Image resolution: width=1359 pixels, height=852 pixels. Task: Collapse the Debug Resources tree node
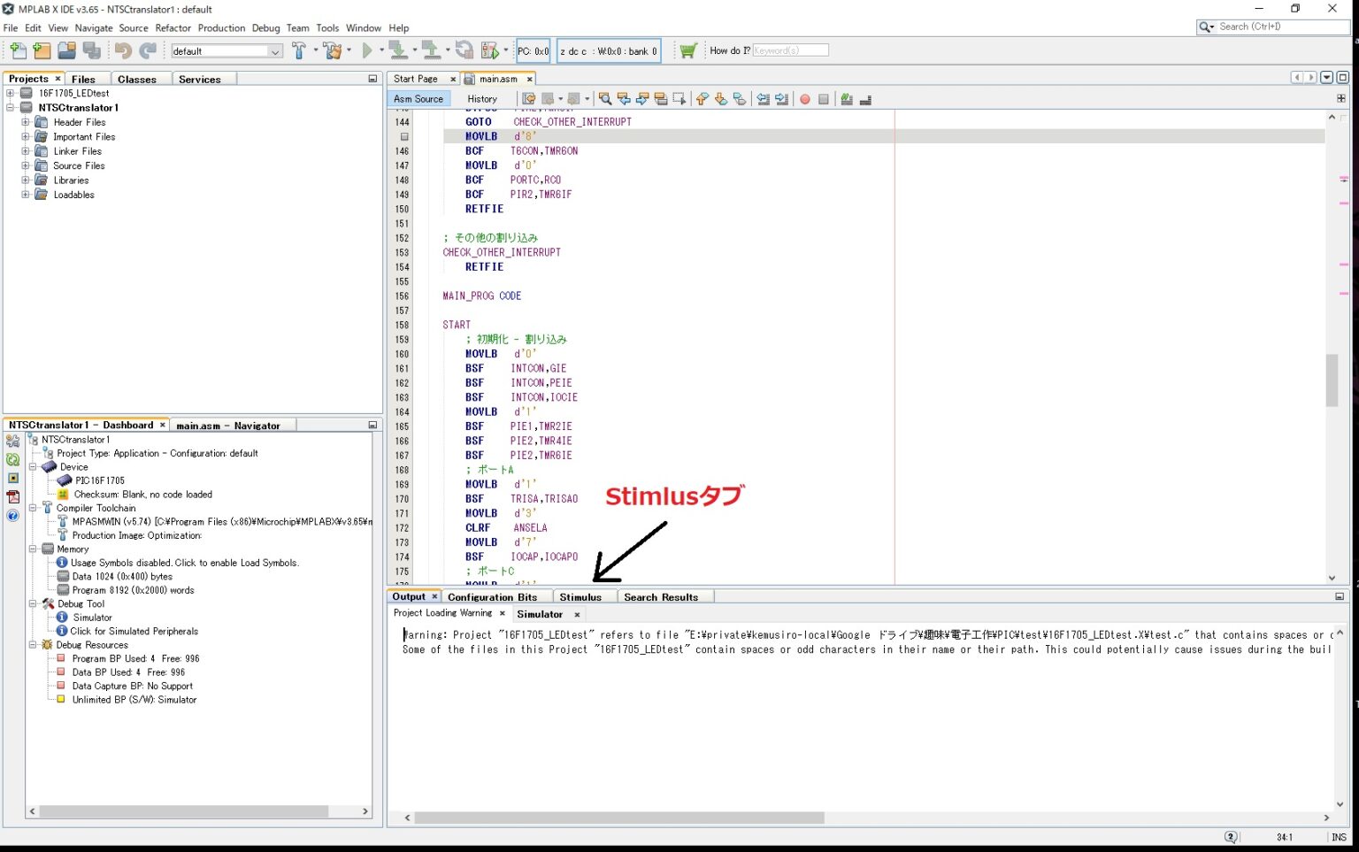point(33,645)
